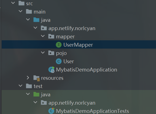Collapse app.netlify.norlcyan package chevron under test
156x114 pixels.
(x=36, y=102)
